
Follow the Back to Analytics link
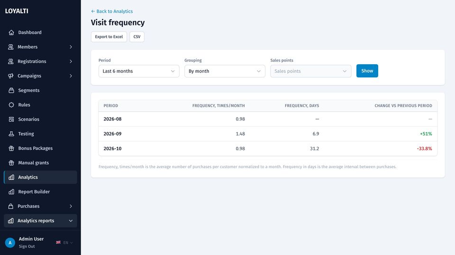[112, 11]
